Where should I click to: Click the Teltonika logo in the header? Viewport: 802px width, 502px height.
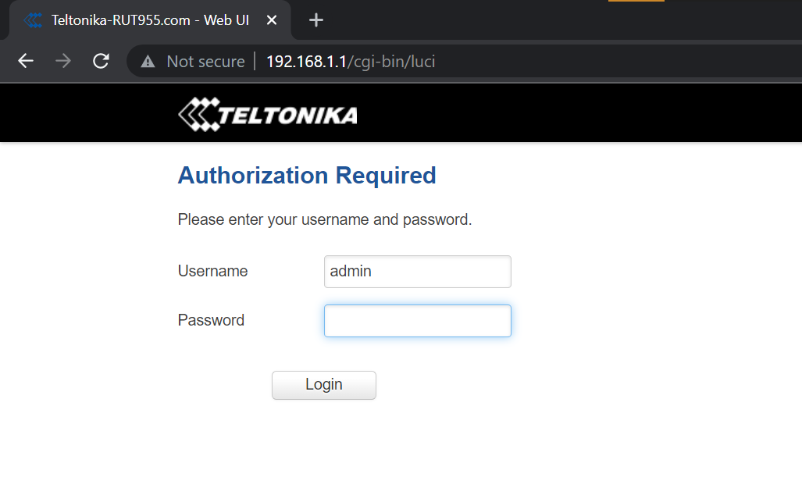coord(268,115)
